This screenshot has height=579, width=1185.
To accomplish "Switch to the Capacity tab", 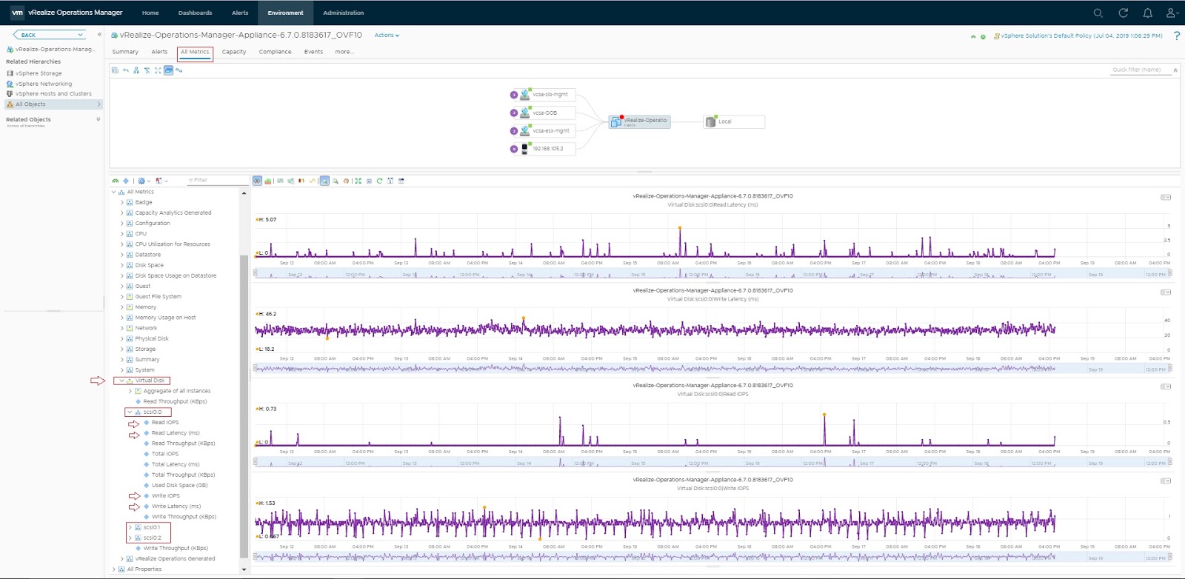I will pos(234,52).
